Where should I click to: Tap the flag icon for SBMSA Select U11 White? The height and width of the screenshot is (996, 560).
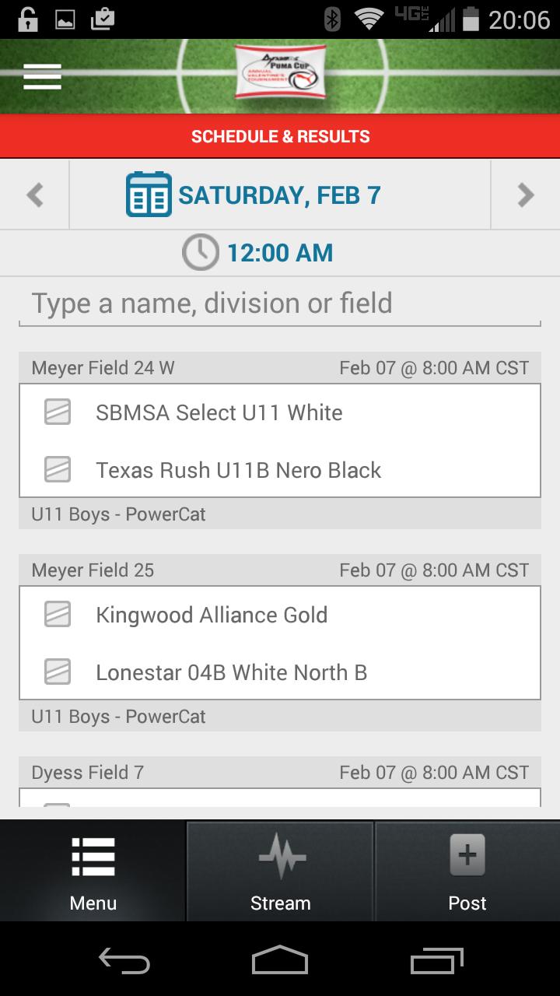click(58, 412)
